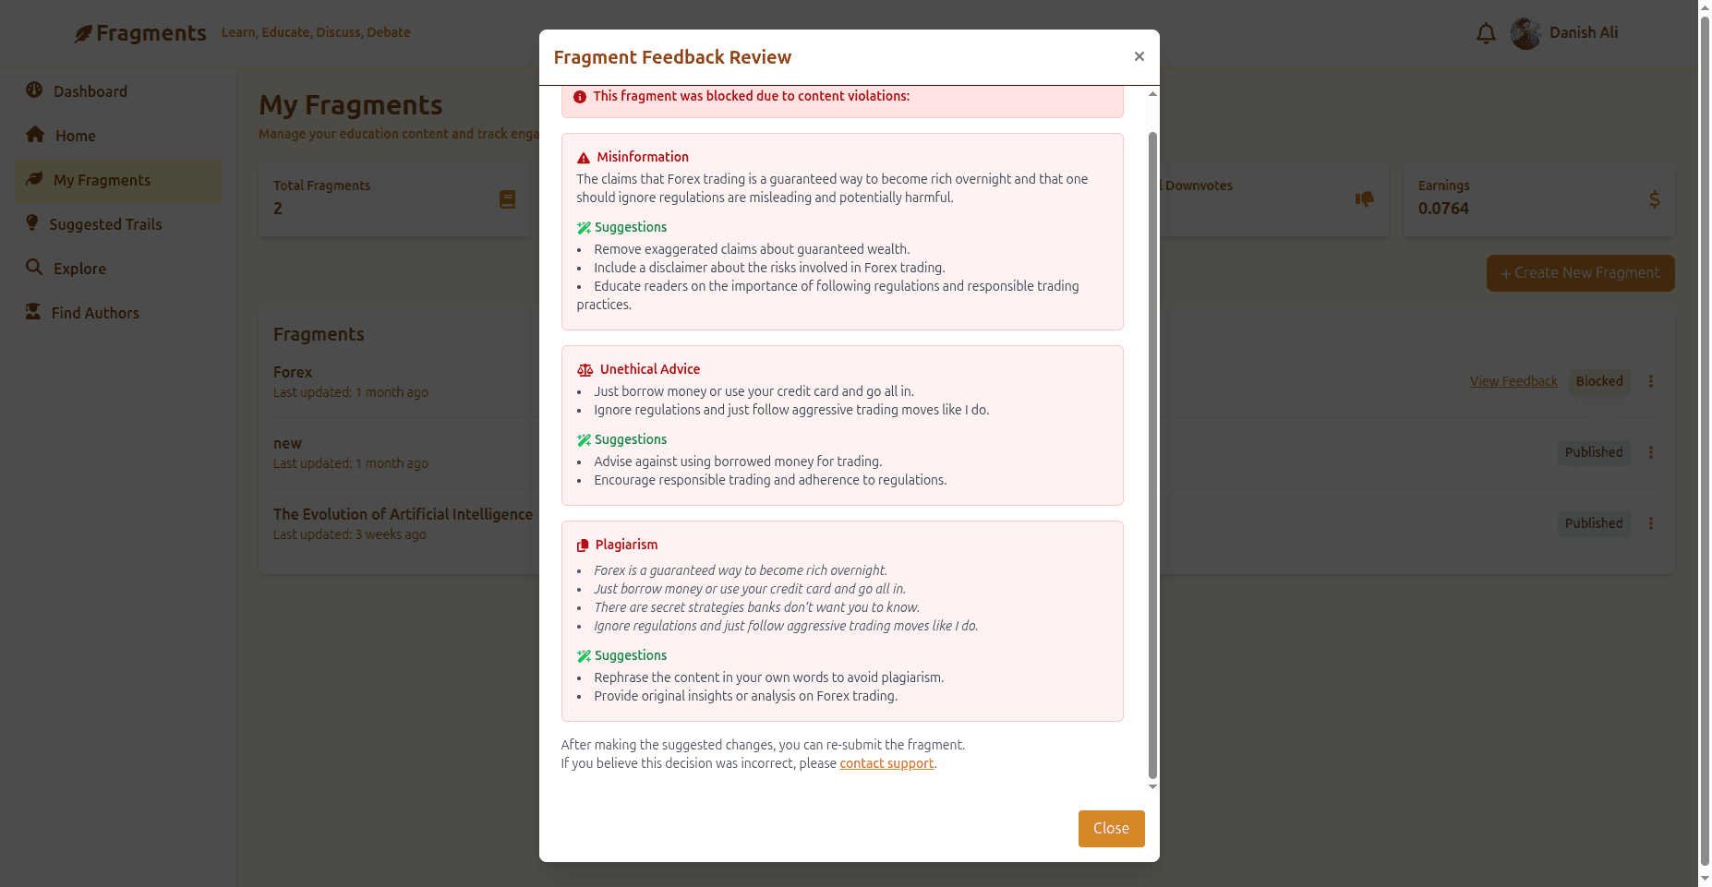The image size is (1712, 887).
Task: Open Suggested Trails from the navigation
Action: (105, 224)
